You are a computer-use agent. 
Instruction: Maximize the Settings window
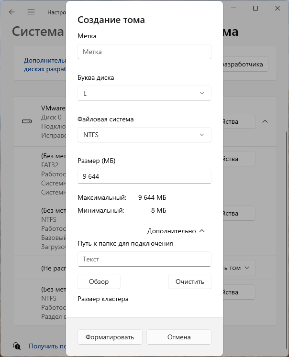(256, 8)
